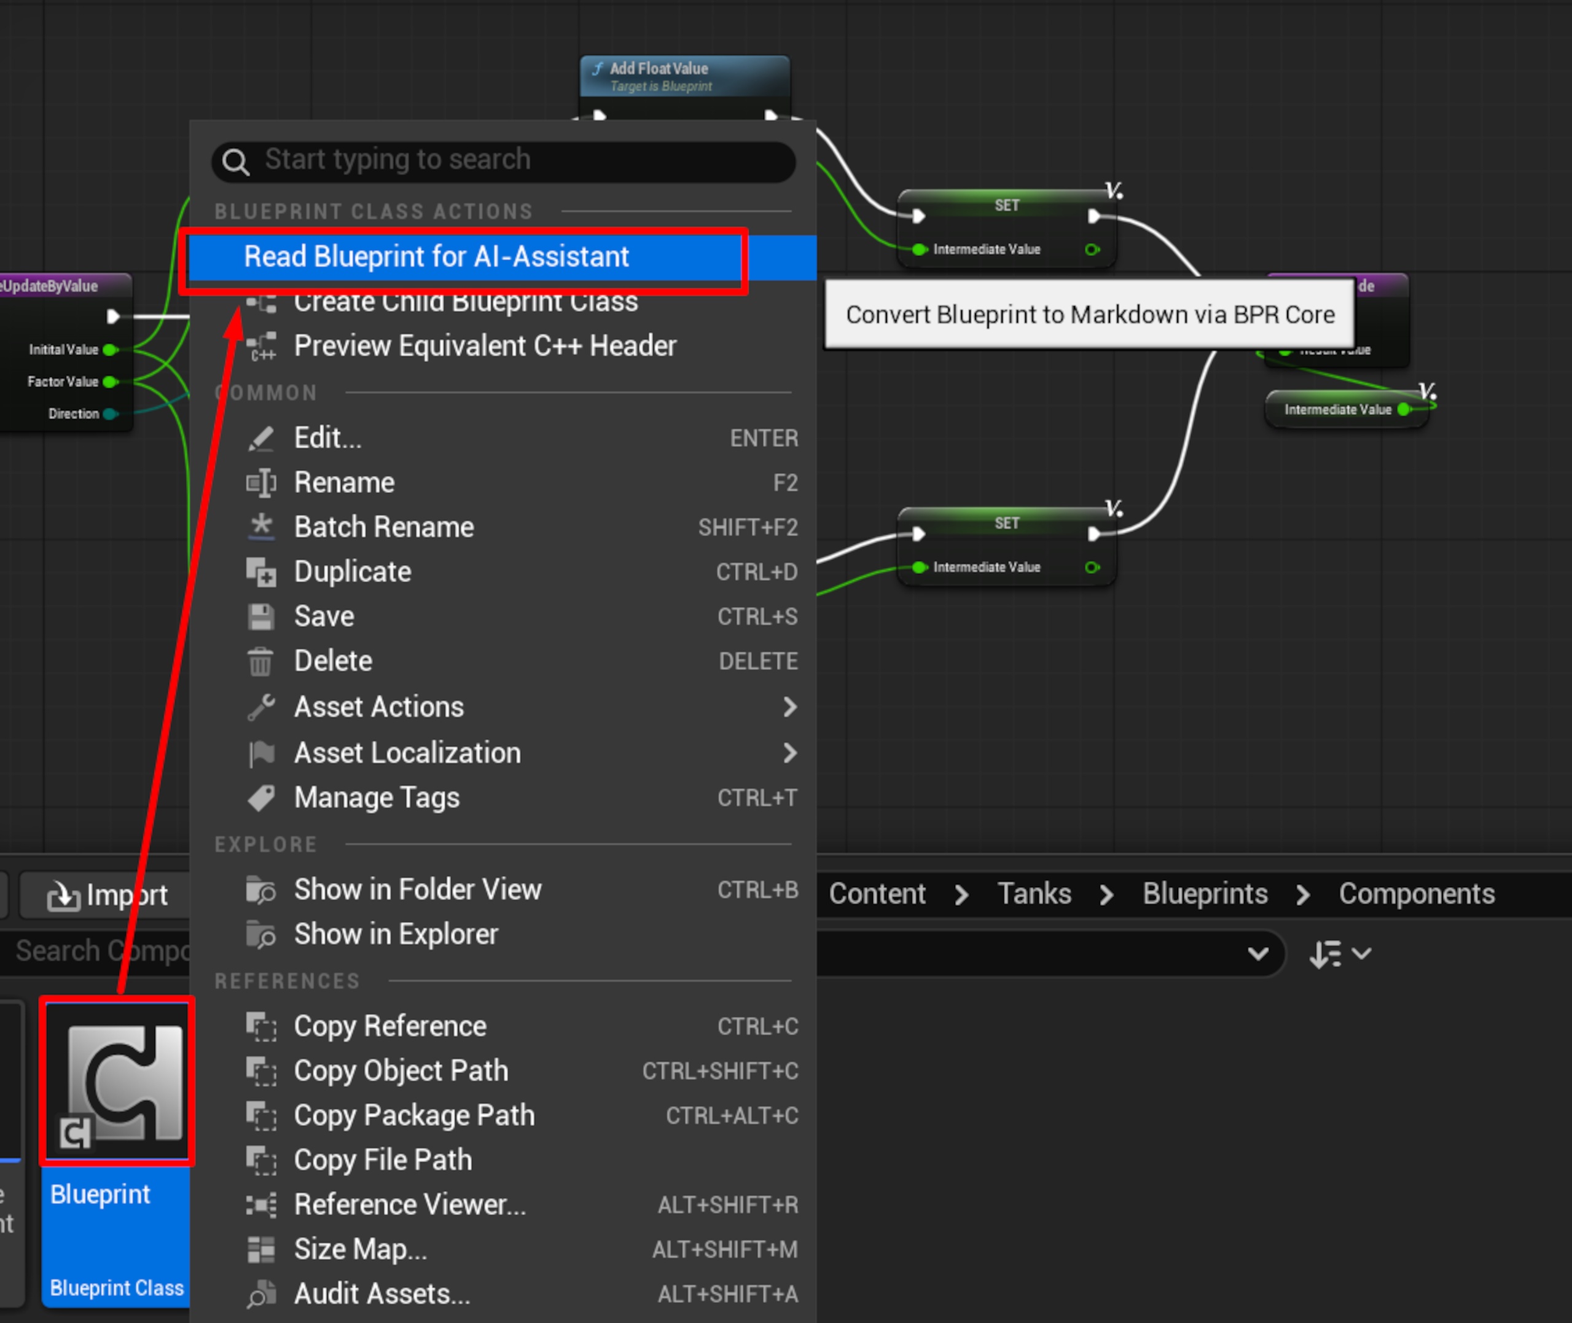The image size is (1572, 1323).
Task: Expand the chevron after Tanks breadcrumb
Action: point(1106,895)
